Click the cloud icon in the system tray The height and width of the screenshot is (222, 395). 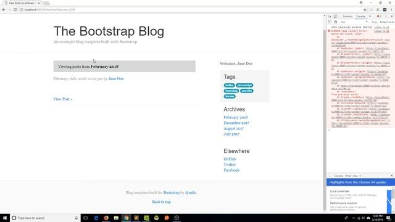coord(368,218)
